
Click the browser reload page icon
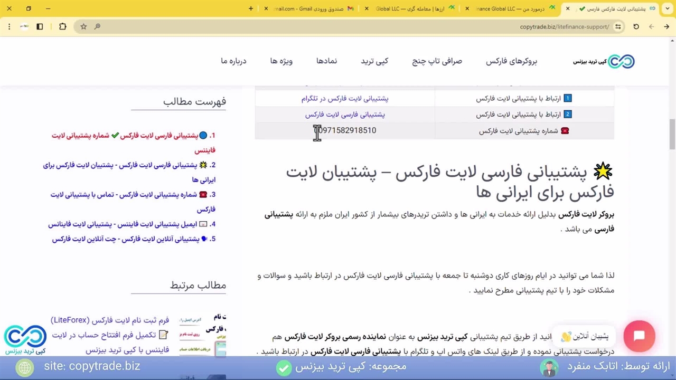pyautogui.click(x=636, y=26)
